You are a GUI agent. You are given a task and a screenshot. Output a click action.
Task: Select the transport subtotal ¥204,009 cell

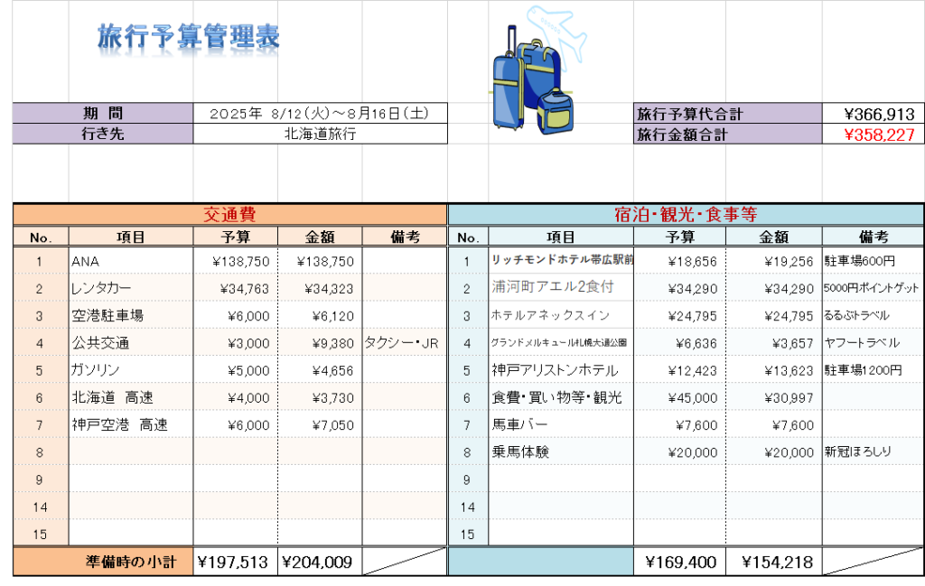pyautogui.click(x=320, y=562)
